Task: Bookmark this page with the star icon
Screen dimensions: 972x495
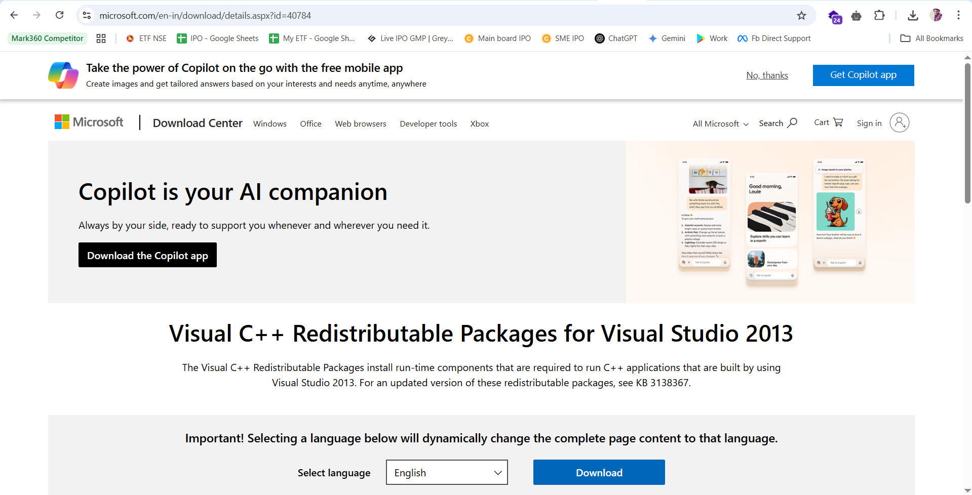Action: click(x=801, y=15)
